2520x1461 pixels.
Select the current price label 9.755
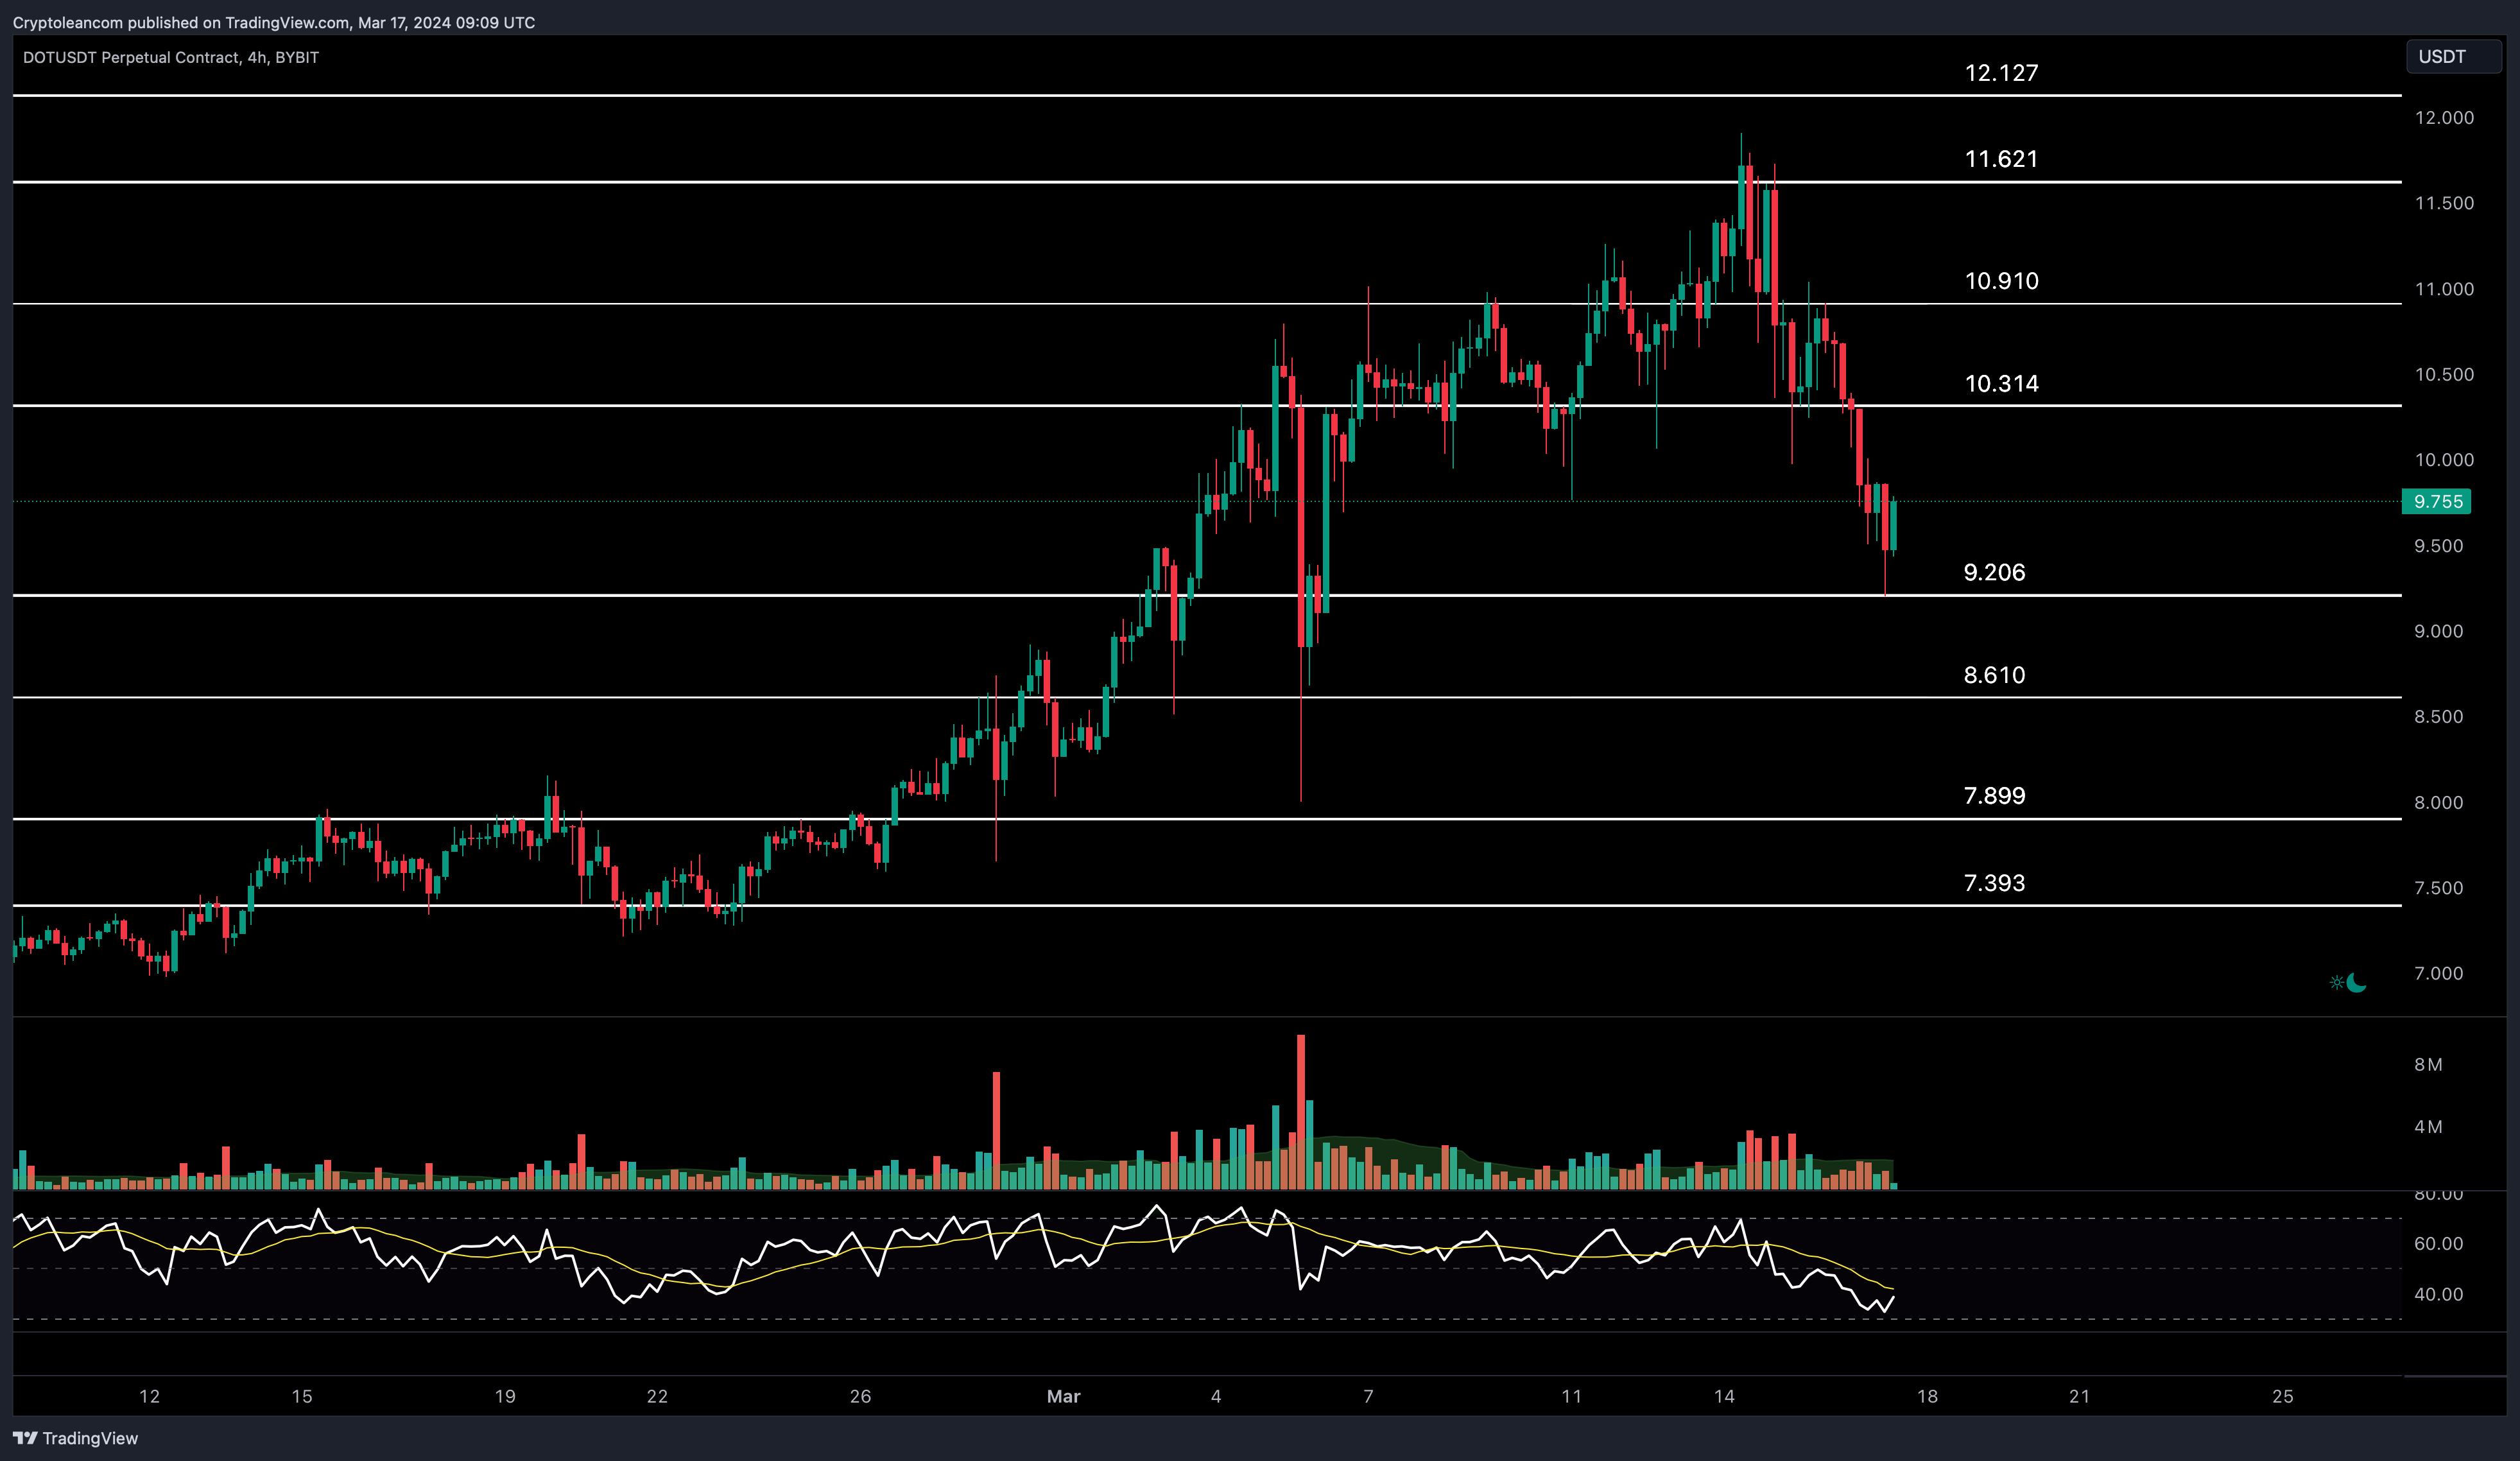pyautogui.click(x=2437, y=502)
